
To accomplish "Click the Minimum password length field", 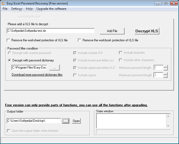I will tap(159, 68).
